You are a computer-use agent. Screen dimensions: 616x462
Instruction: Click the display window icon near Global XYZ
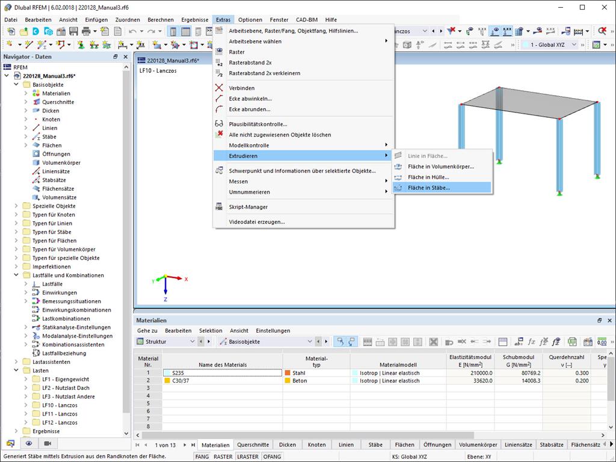(596, 45)
